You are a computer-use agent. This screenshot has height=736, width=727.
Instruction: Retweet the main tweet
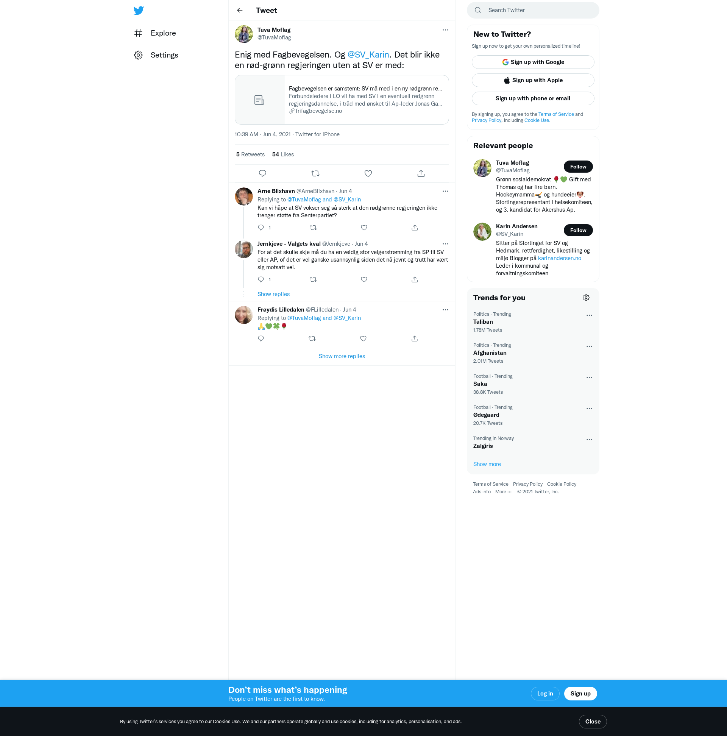click(x=315, y=173)
